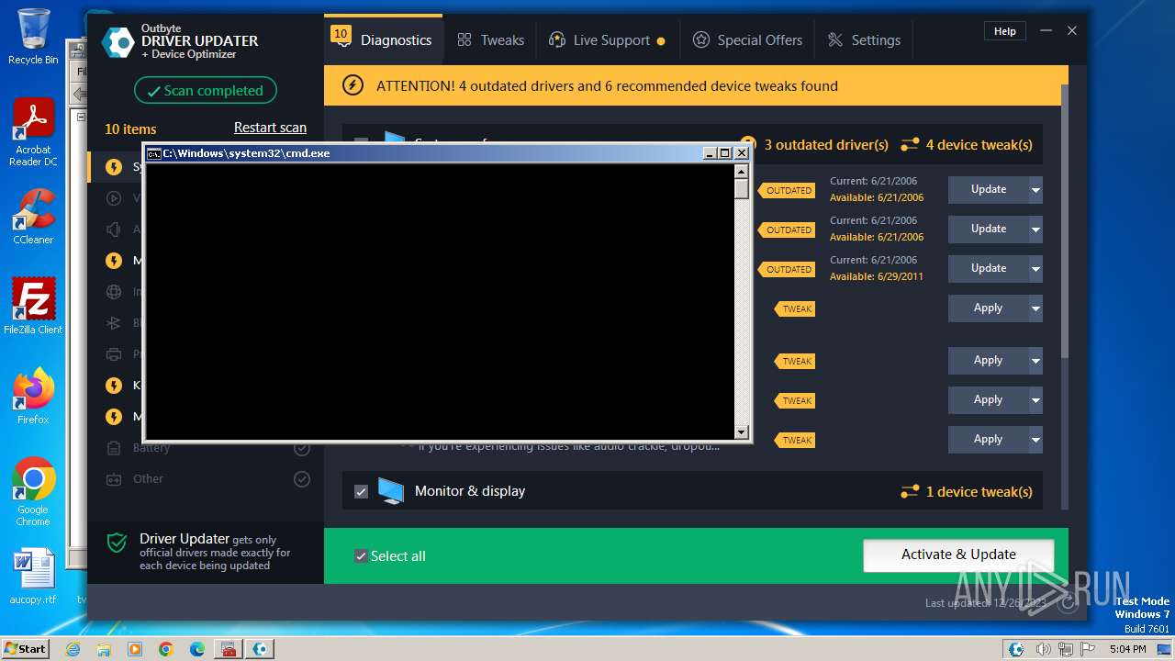Viewport: 1175px width, 661px height.
Task: Select the Other devices category in sidebar
Action: [114, 479]
